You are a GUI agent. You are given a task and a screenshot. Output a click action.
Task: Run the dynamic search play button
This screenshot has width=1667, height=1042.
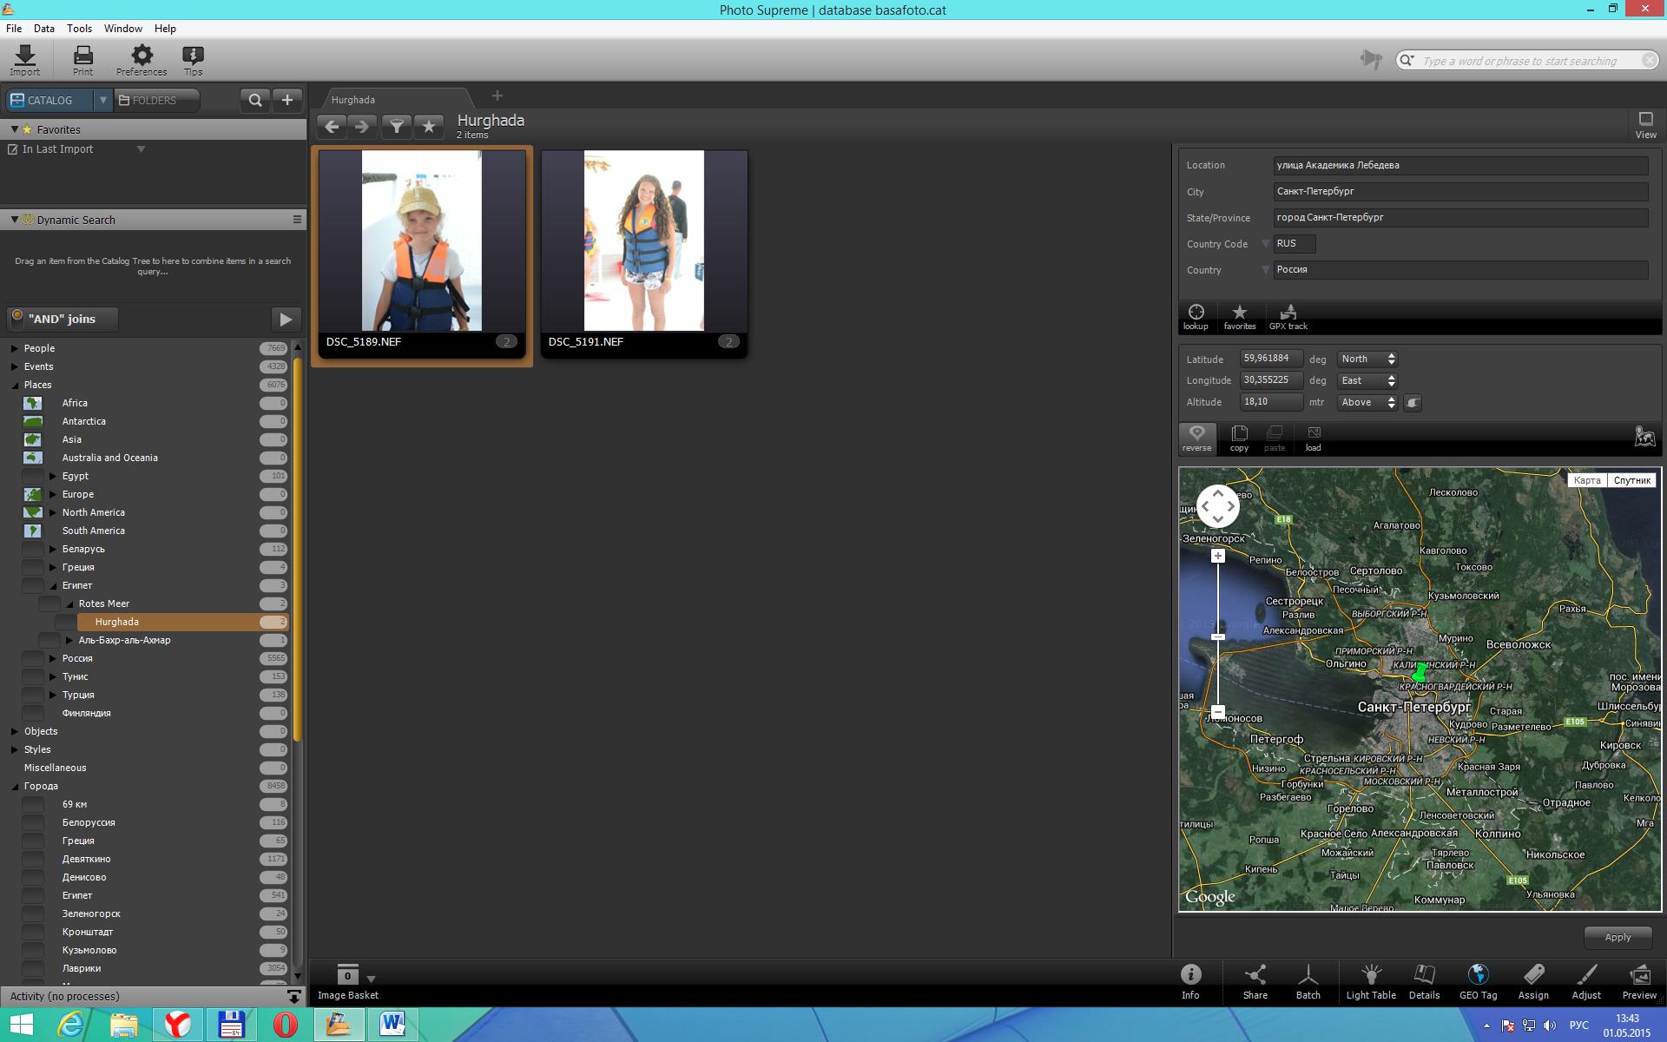tap(286, 319)
